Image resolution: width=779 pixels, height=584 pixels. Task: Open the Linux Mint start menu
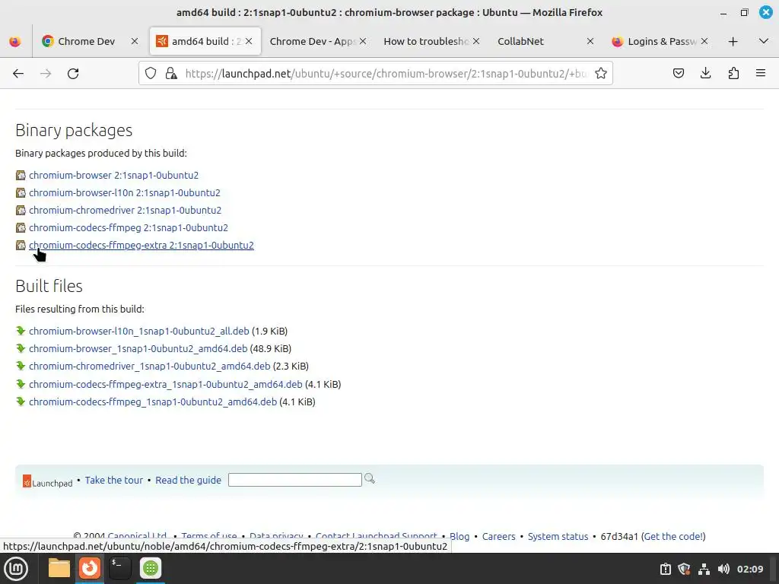[16, 569]
